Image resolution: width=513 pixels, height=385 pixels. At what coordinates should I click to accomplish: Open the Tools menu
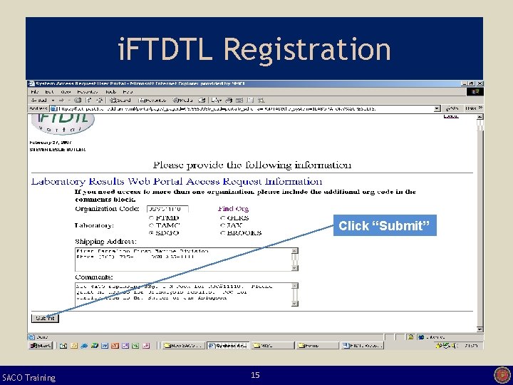pyautogui.click(x=111, y=92)
